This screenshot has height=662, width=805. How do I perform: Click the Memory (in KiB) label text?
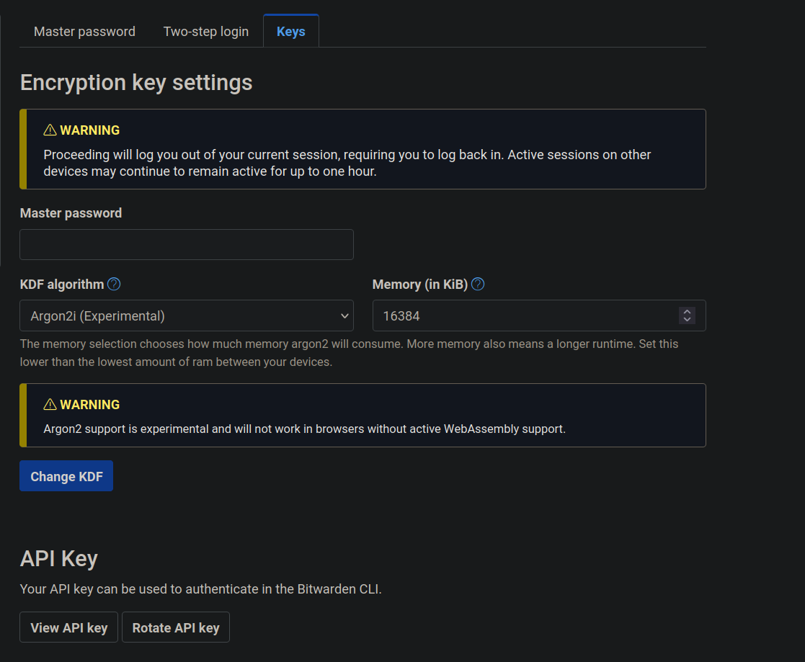point(420,285)
